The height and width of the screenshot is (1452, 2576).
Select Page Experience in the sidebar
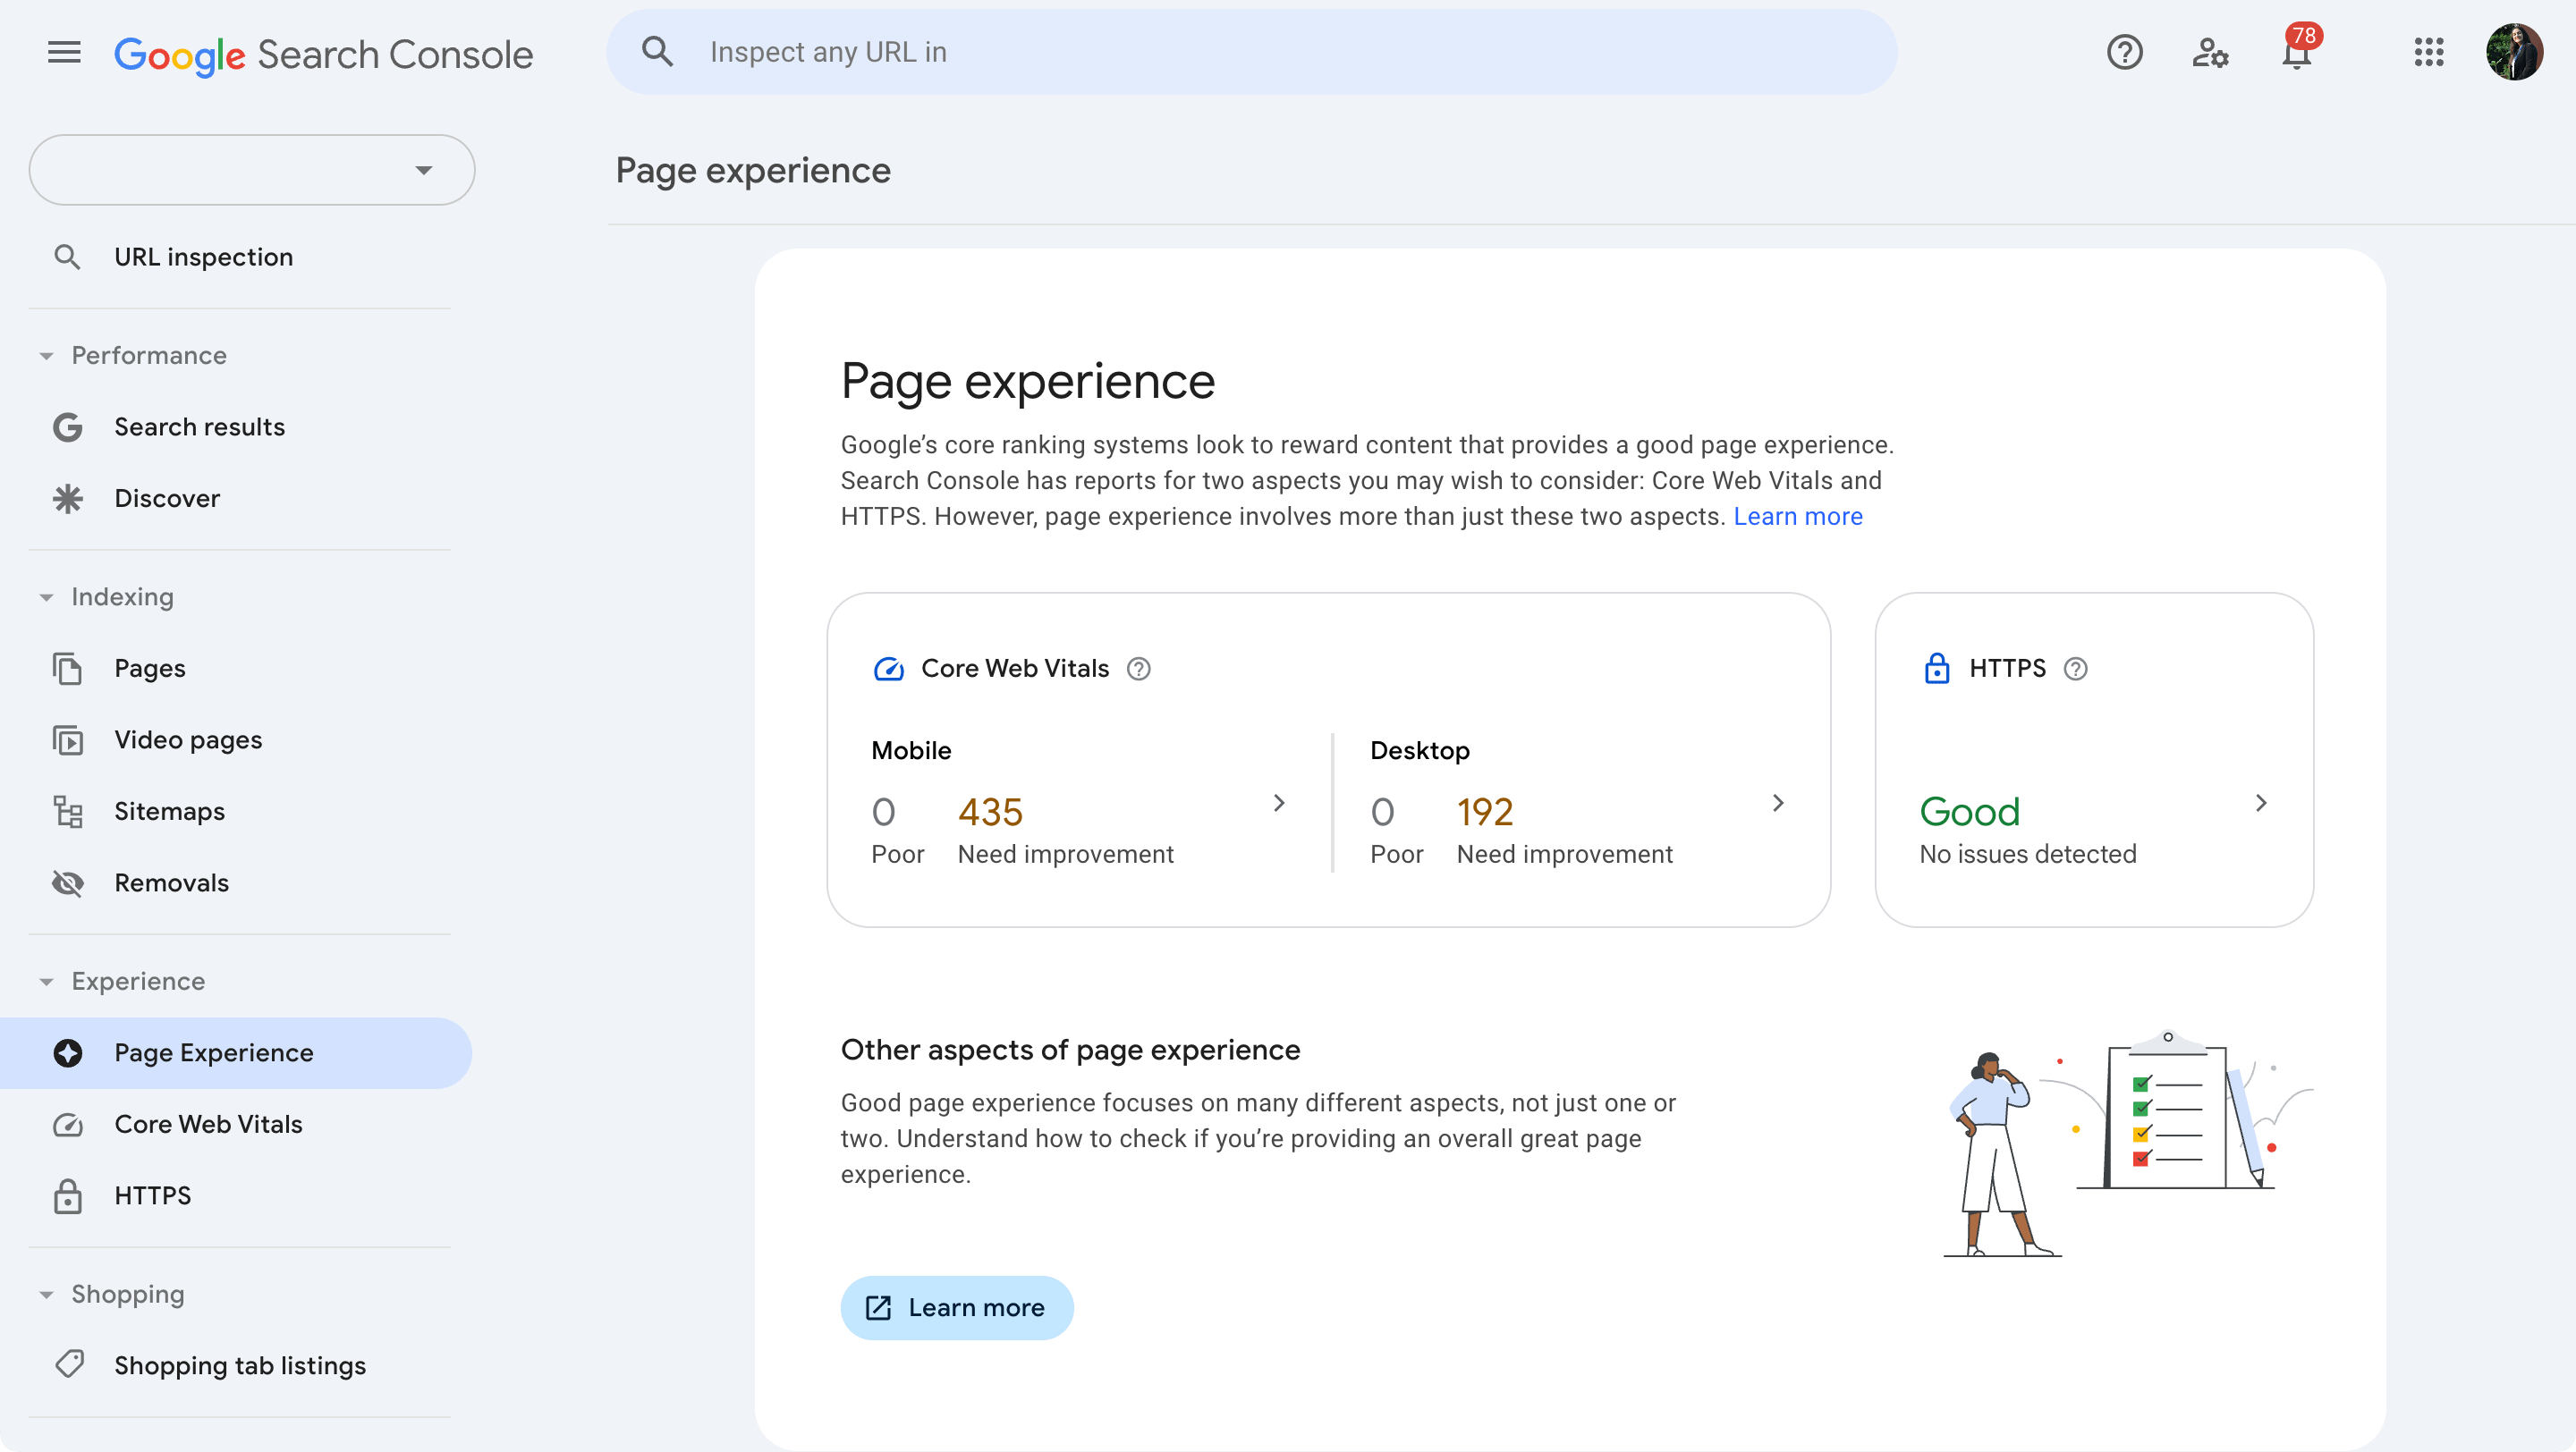point(213,1052)
